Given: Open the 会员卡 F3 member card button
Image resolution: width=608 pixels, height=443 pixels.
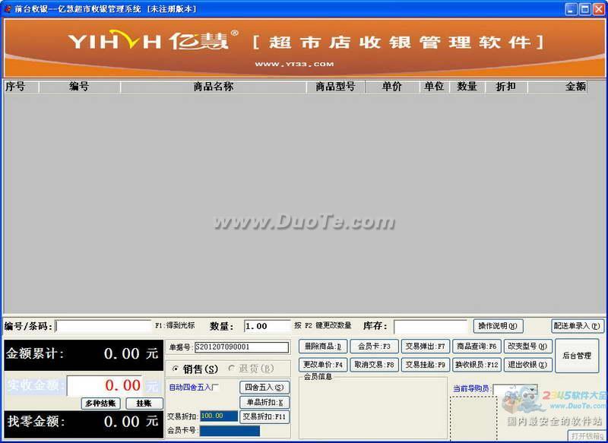Looking at the screenshot, I should coord(374,346).
